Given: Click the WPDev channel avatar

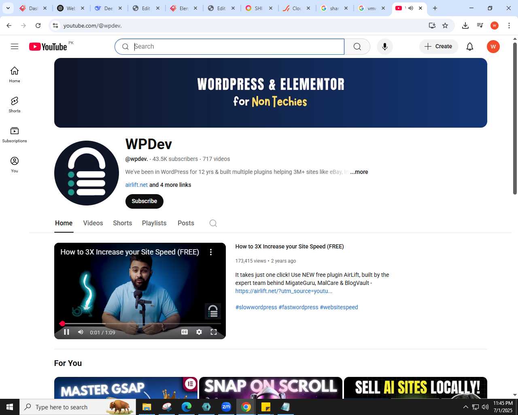Looking at the screenshot, I should tap(87, 173).
